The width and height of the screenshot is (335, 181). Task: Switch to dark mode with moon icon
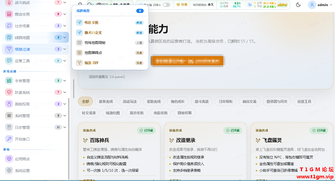298,5
